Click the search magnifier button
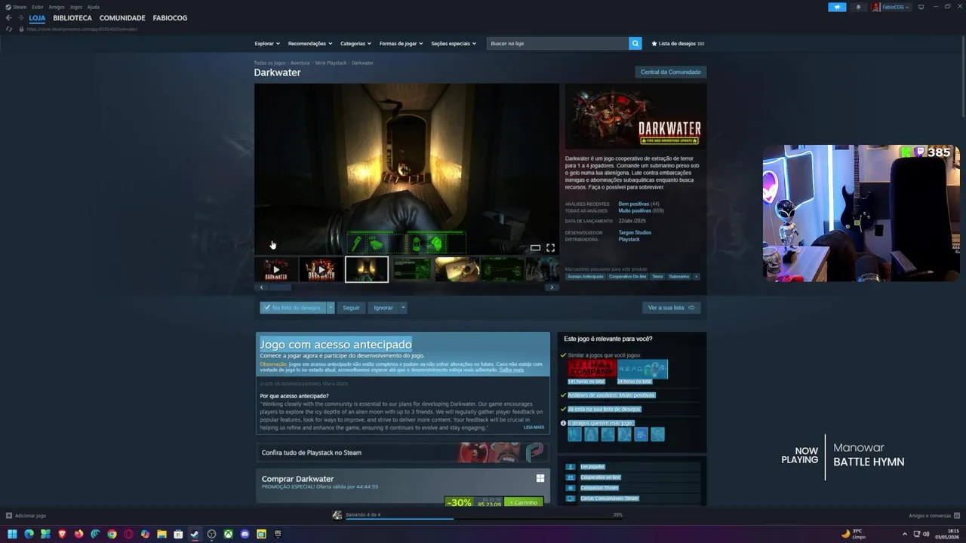Image resolution: width=966 pixels, height=543 pixels. (635, 44)
